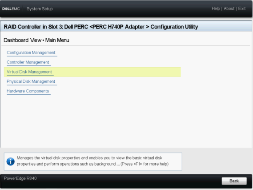Screen dimensions: 253x190
Task: Click the Back button
Action: point(234,181)
